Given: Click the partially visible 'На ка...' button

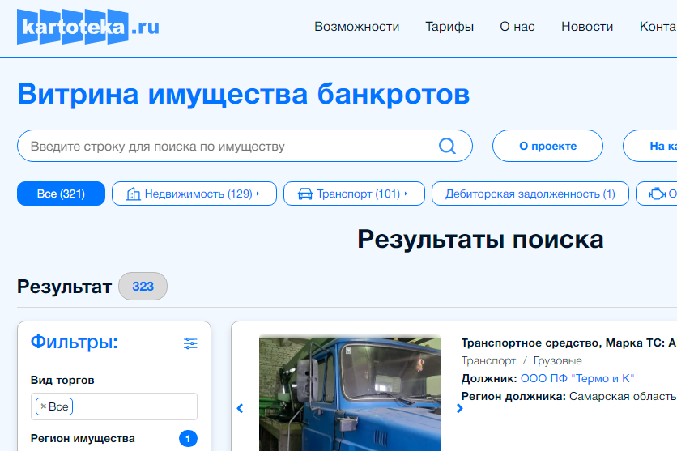Looking at the screenshot, I should coord(649,146).
